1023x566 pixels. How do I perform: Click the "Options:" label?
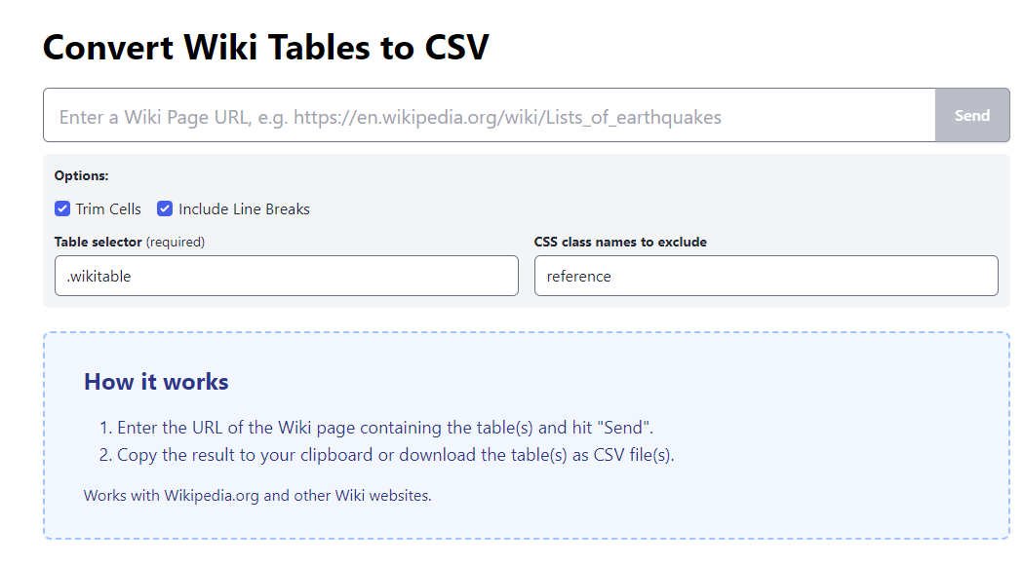coord(81,176)
